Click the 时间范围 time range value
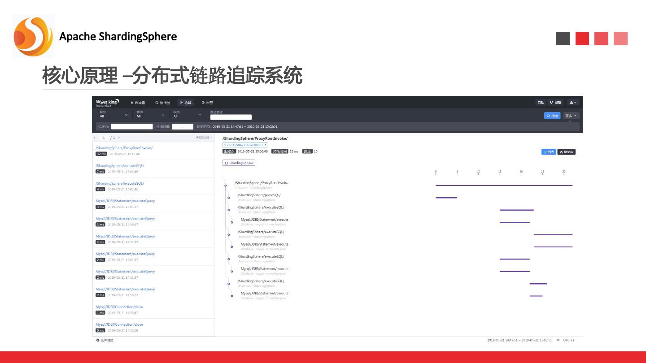The width and height of the screenshot is (646, 363). click(x=245, y=127)
